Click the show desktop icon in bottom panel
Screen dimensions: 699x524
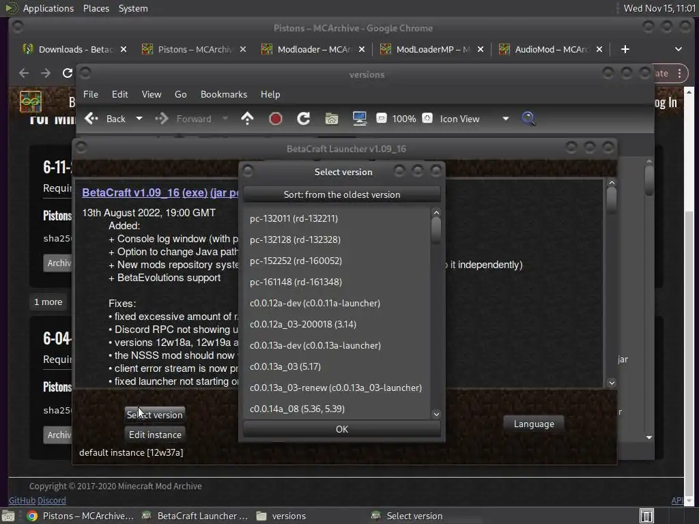coord(8,516)
